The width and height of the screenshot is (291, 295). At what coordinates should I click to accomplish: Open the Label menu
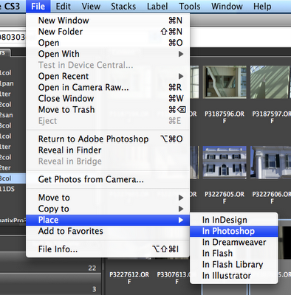pyautogui.click(x=157, y=6)
